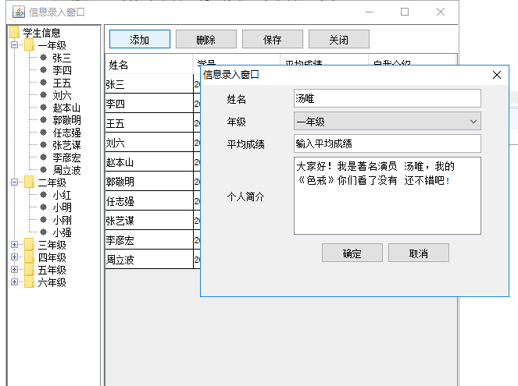Close the 信息录入窗口 dialog
Viewport: 518px width, 386px height.
pos(496,75)
